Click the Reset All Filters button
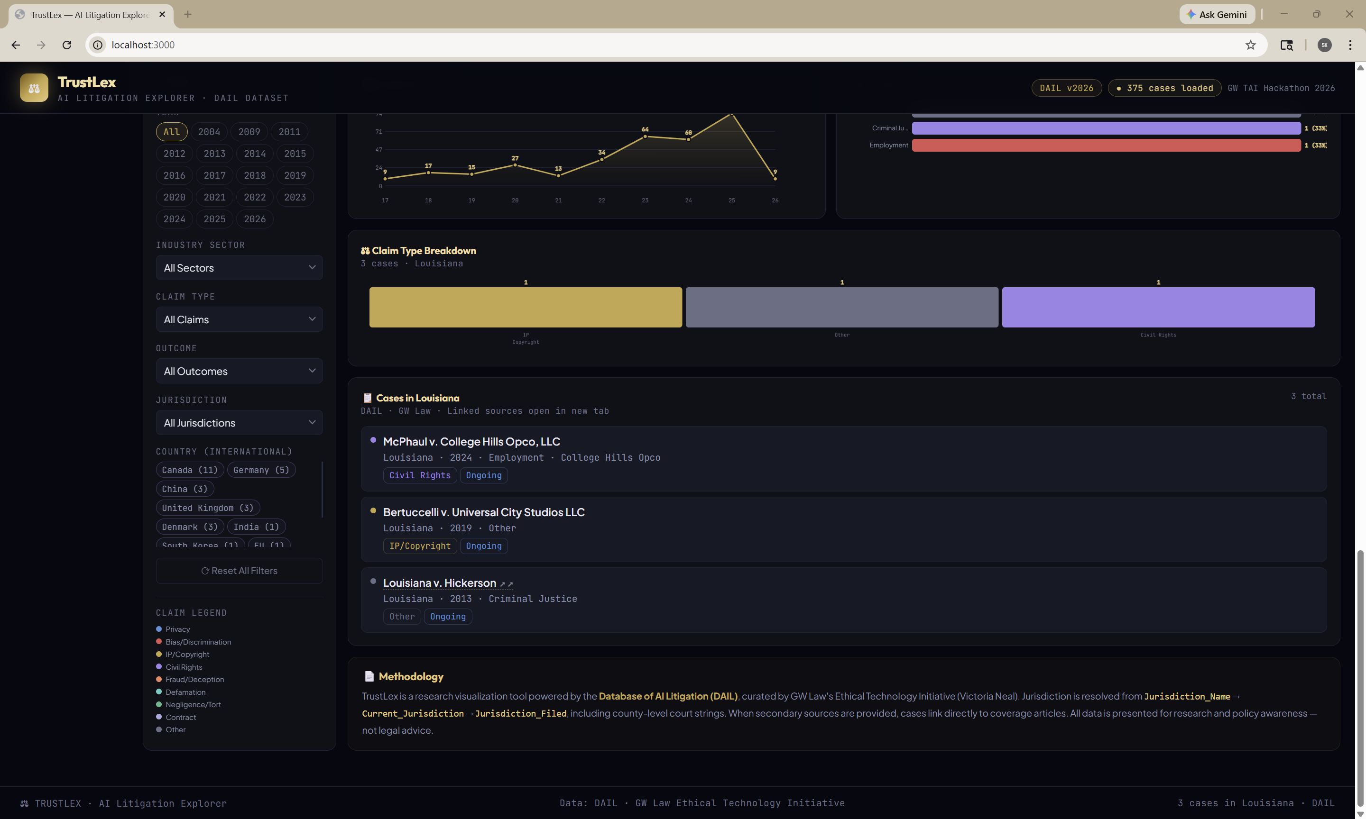Viewport: 1366px width, 819px height. point(239,571)
